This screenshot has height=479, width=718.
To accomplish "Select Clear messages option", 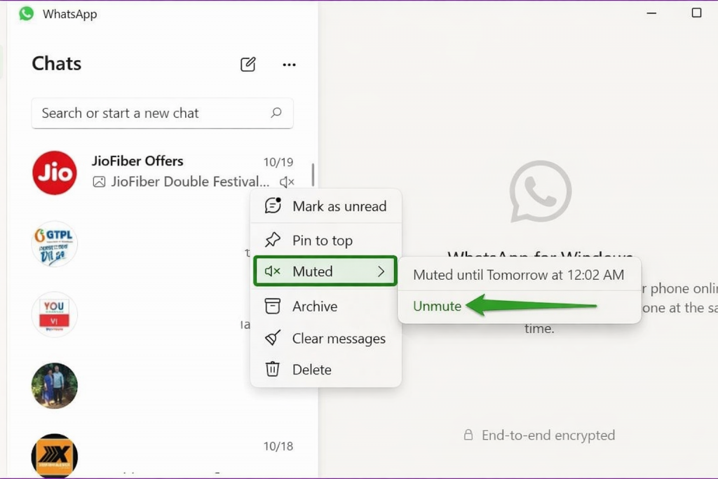I will coord(325,339).
